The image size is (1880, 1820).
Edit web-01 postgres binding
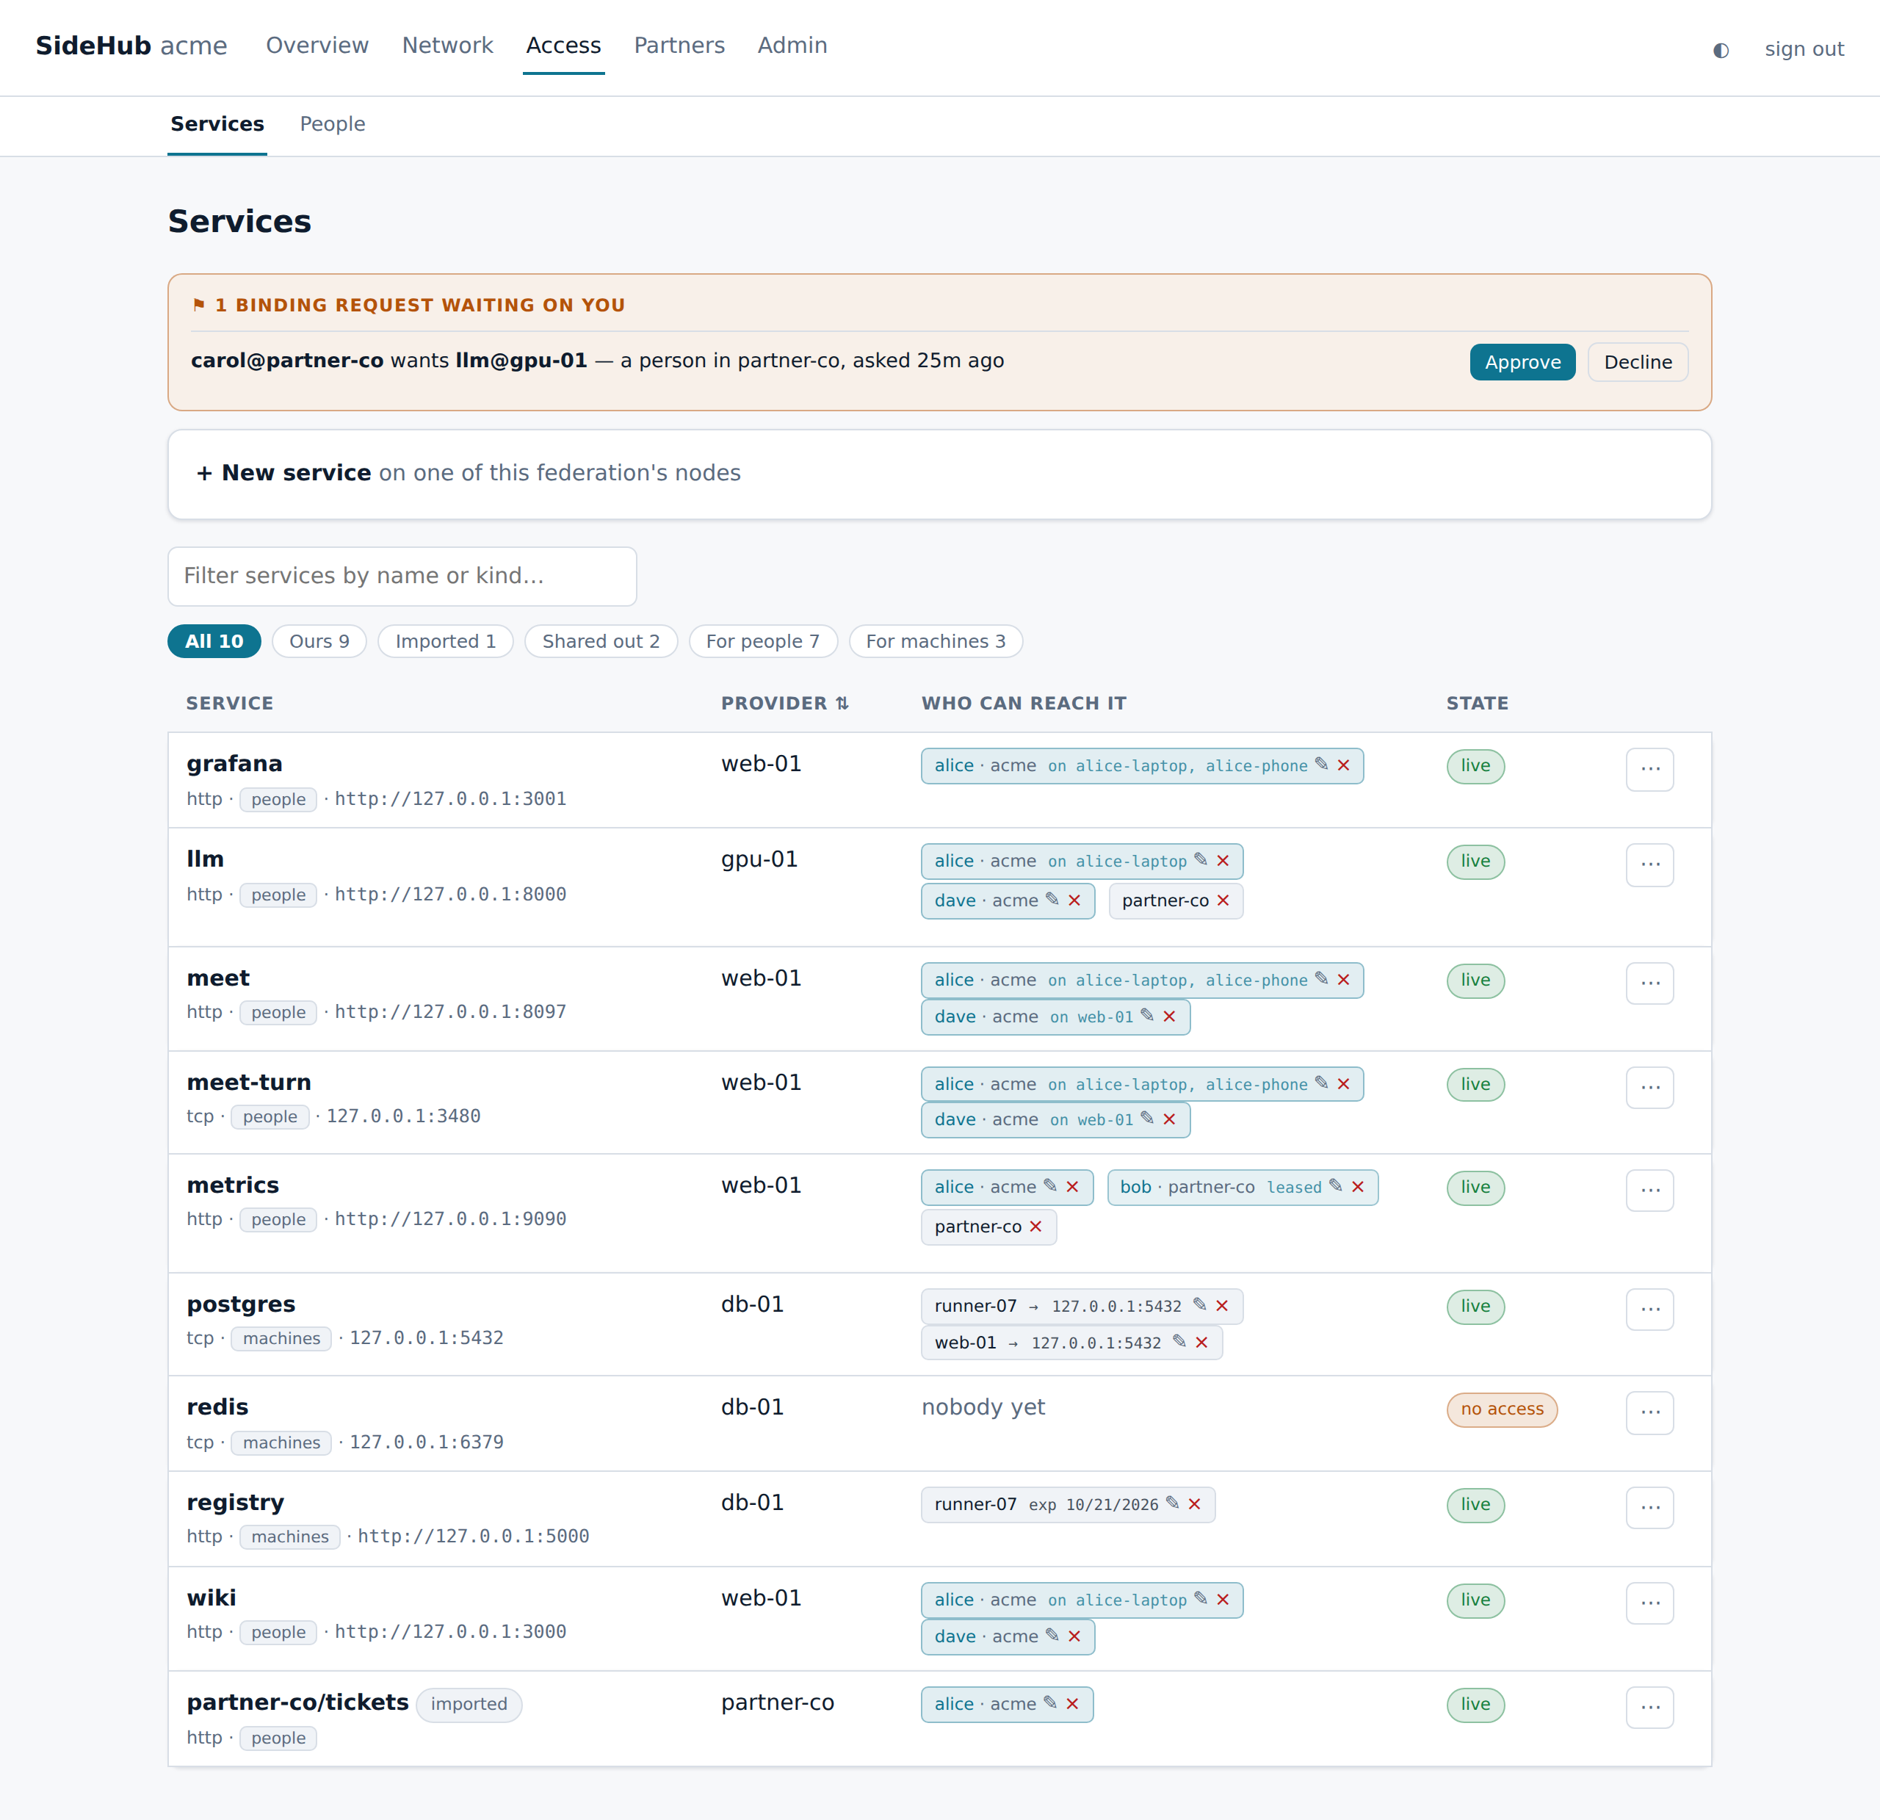click(1179, 1341)
